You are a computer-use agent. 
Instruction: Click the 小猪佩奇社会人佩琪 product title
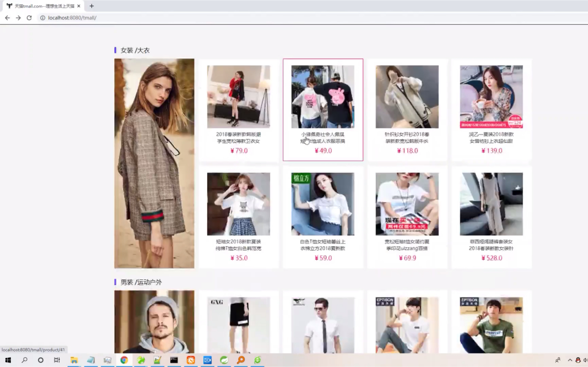(x=323, y=135)
